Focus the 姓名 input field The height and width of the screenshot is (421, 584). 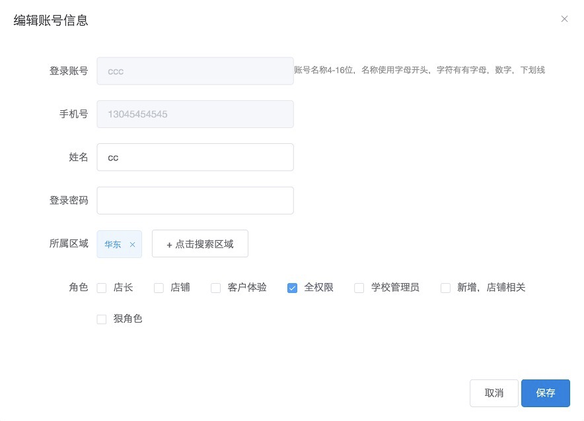pos(195,157)
